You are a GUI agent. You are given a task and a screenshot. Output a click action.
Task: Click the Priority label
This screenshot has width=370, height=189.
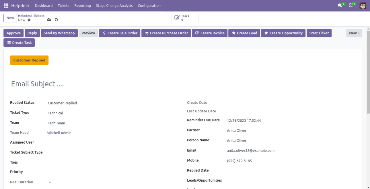pos(16,172)
